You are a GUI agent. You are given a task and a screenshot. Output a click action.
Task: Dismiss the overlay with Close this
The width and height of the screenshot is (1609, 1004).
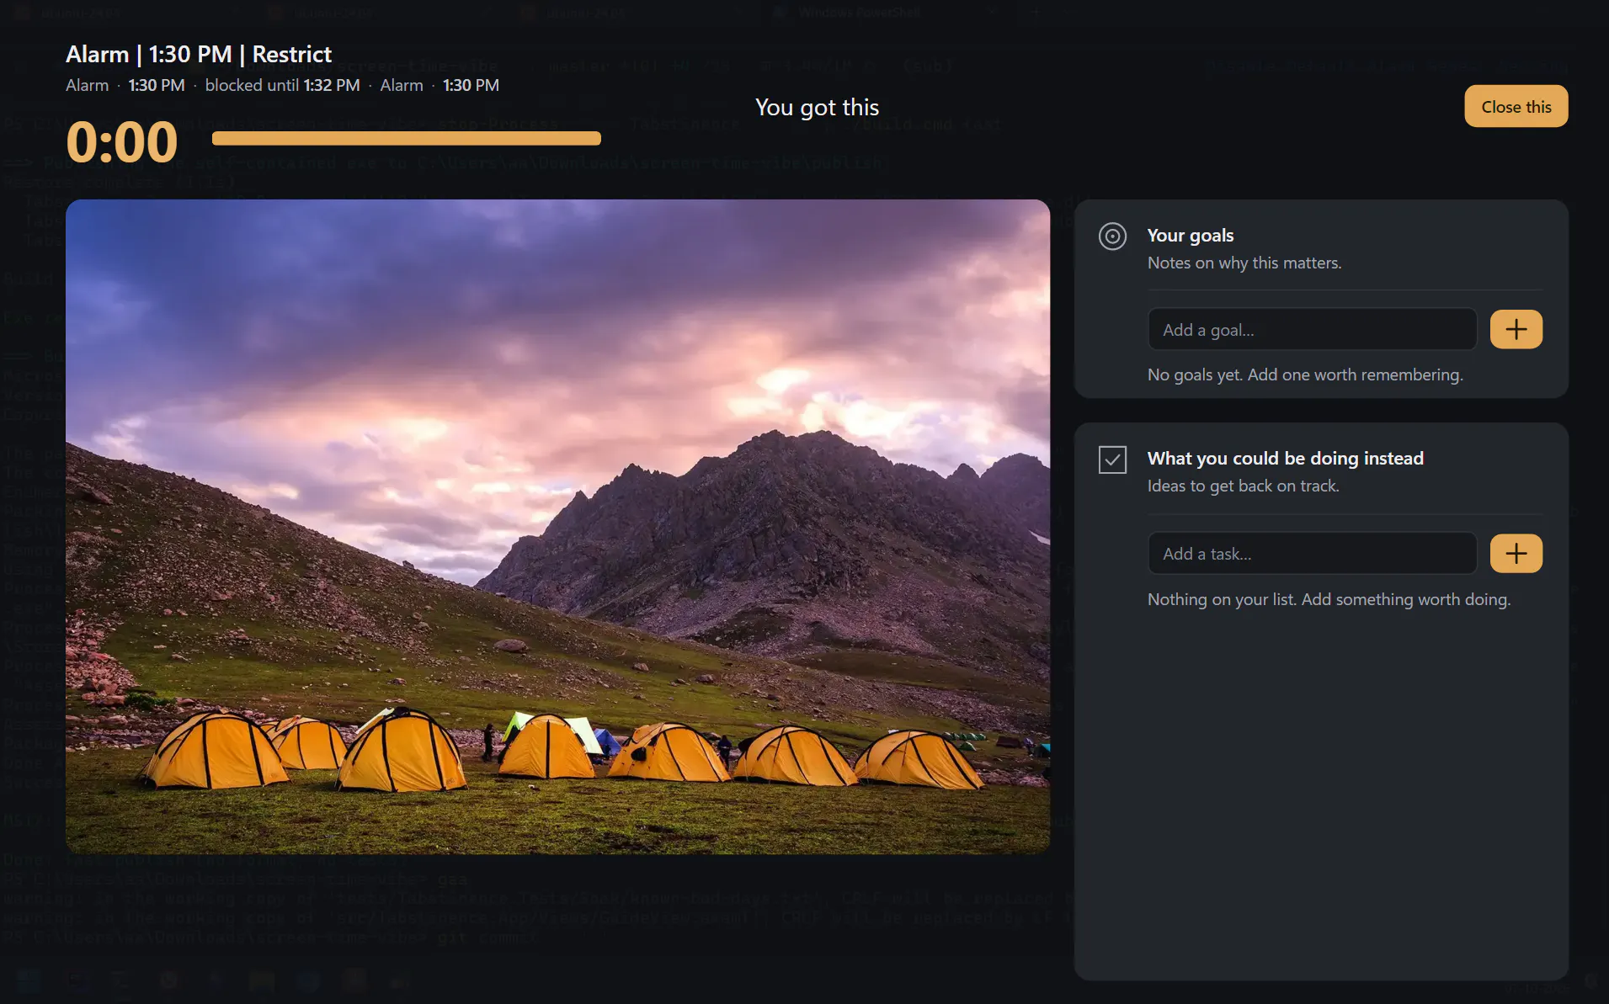(x=1516, y=106)
